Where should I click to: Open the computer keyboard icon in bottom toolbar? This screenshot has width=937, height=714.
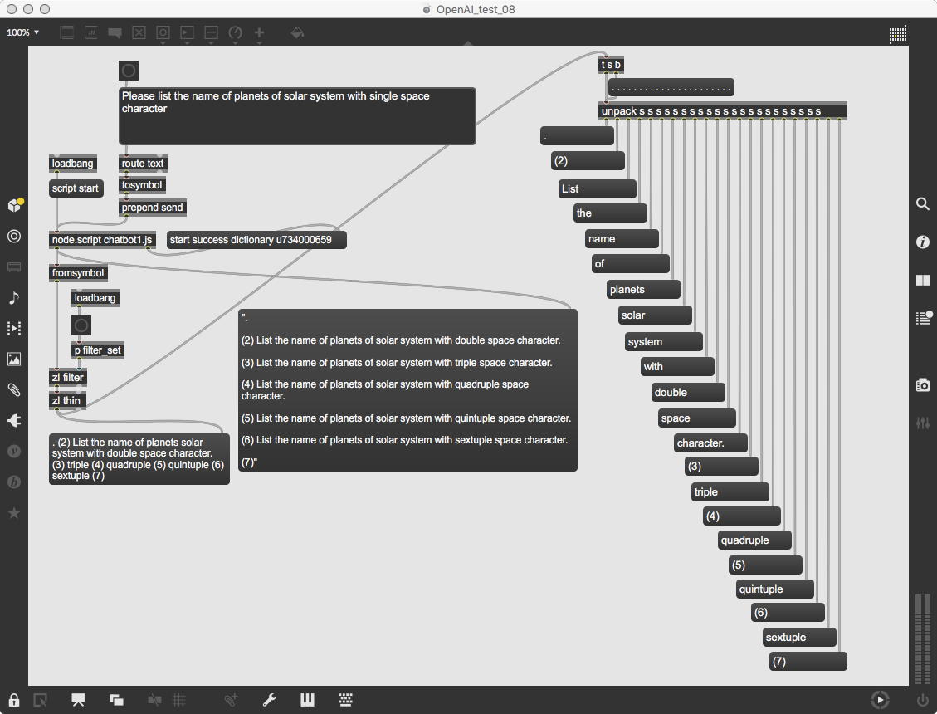345,700
